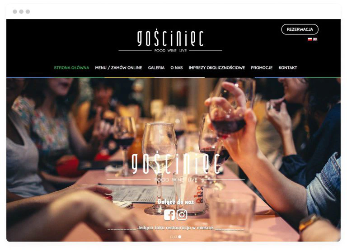Switch language with the Polish flag icon

point(310,39)
